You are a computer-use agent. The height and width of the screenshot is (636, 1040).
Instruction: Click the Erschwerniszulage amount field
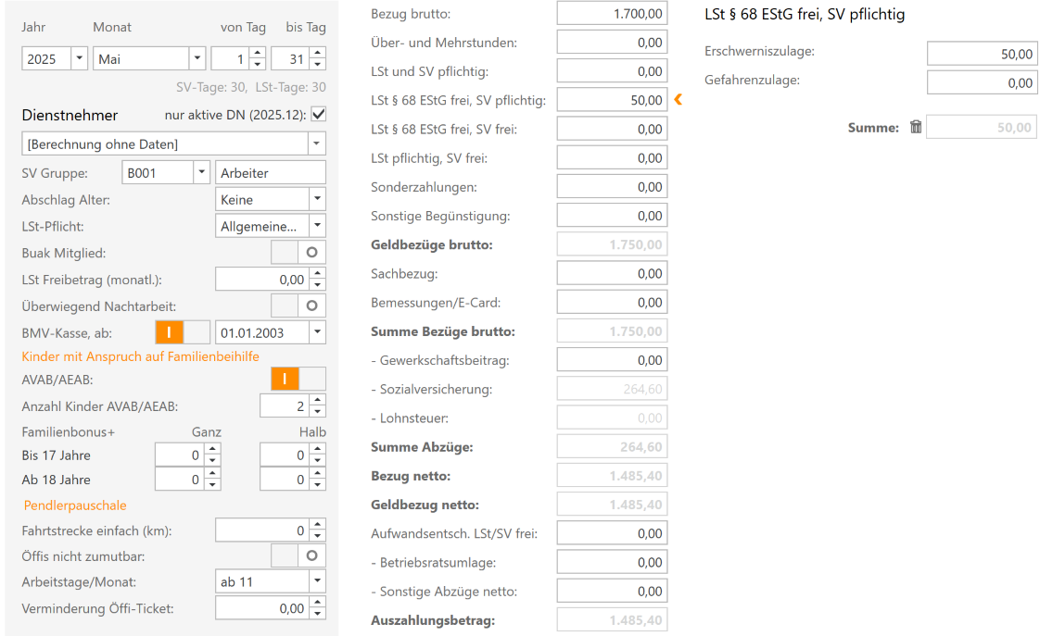coord(982,54)
